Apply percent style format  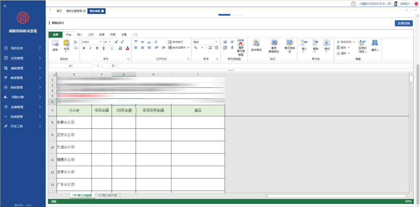point(195,48)
